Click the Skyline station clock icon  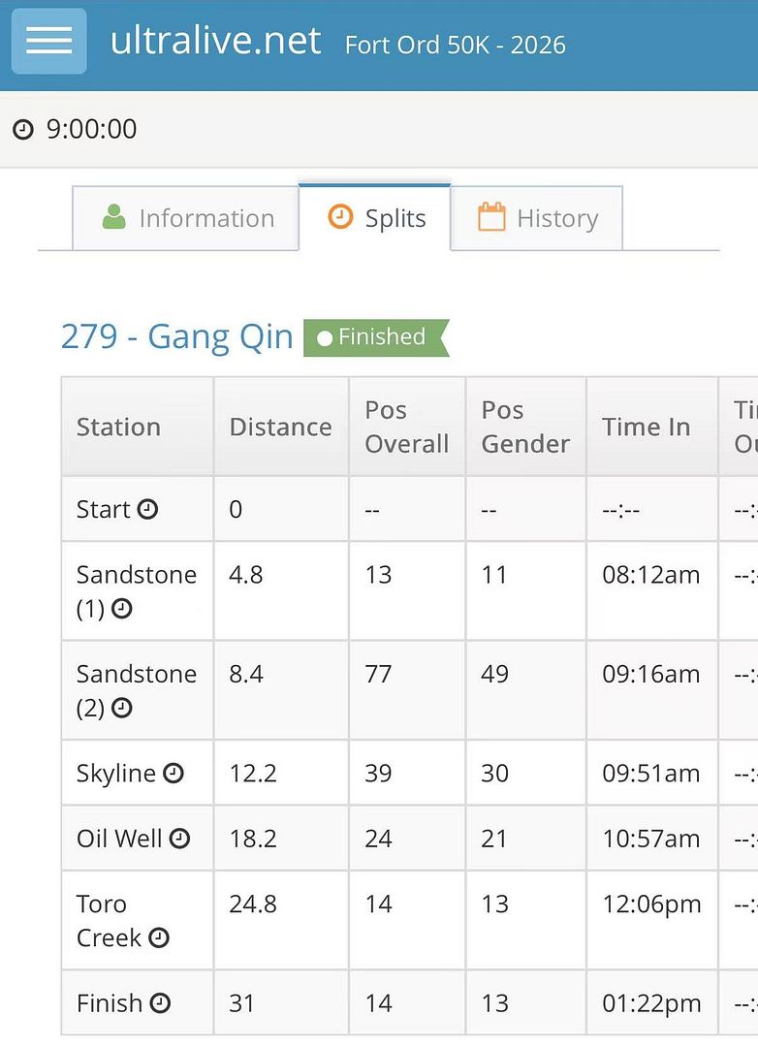(x=173, y=774)
